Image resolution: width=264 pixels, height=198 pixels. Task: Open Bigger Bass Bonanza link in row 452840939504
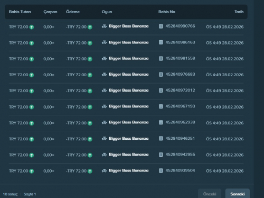pos(129,170)
